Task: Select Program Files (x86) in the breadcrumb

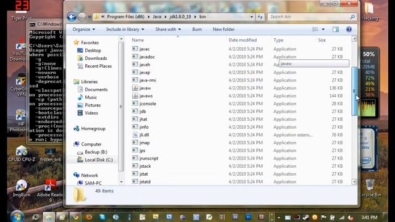Action: pos(126,17)
